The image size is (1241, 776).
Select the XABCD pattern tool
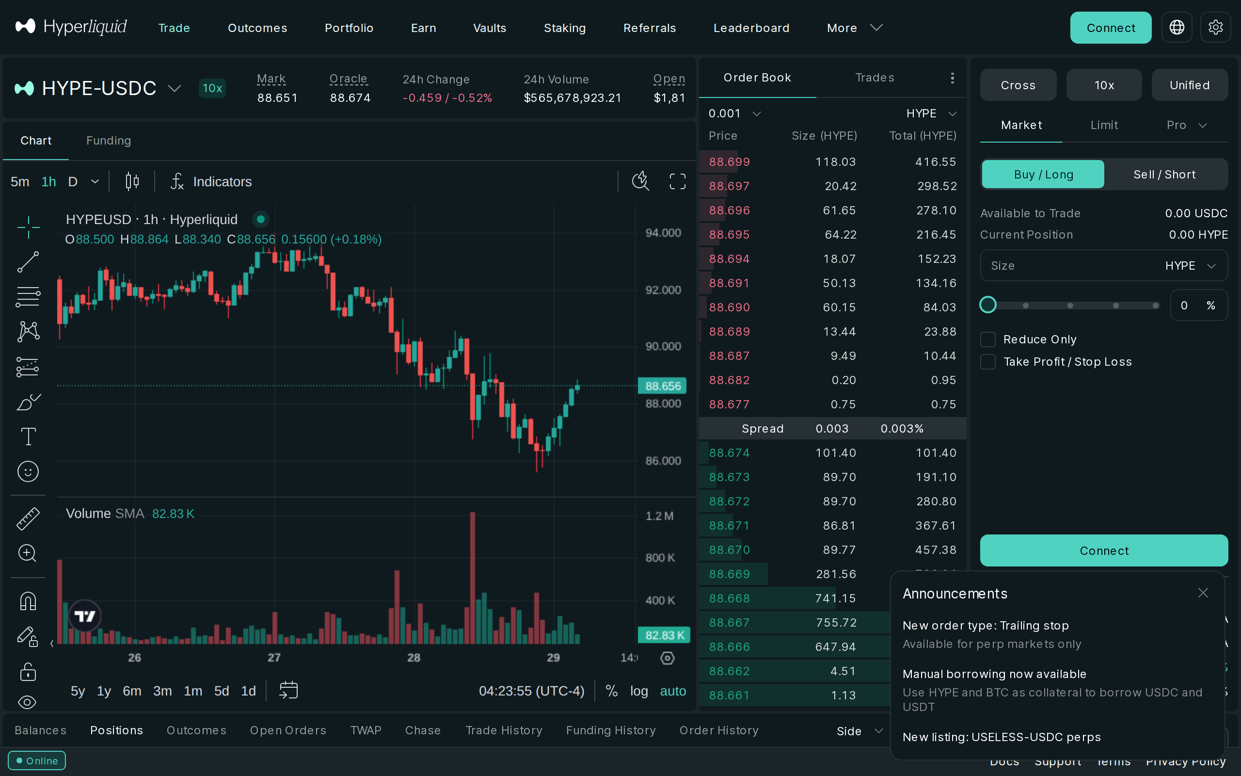(x=28, y=332)
